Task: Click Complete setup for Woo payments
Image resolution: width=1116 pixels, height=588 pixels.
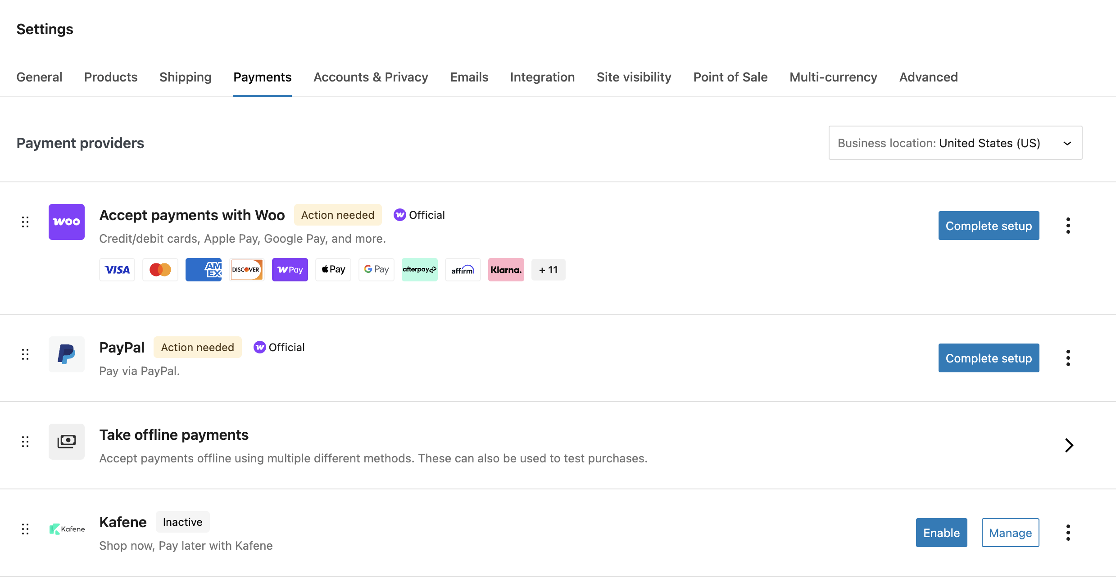Action: (x=989, y=226)
